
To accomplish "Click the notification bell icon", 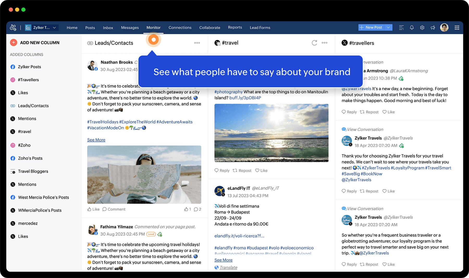I will tap(412, 28).
